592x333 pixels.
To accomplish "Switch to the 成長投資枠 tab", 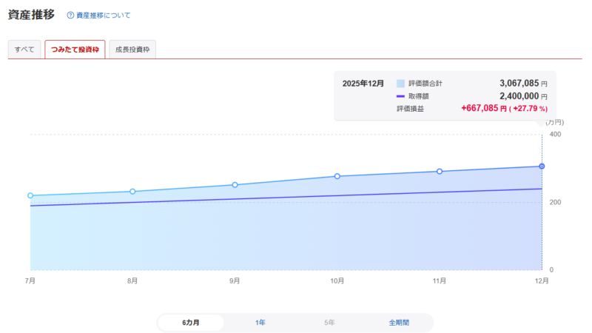I will coord(131,50).
